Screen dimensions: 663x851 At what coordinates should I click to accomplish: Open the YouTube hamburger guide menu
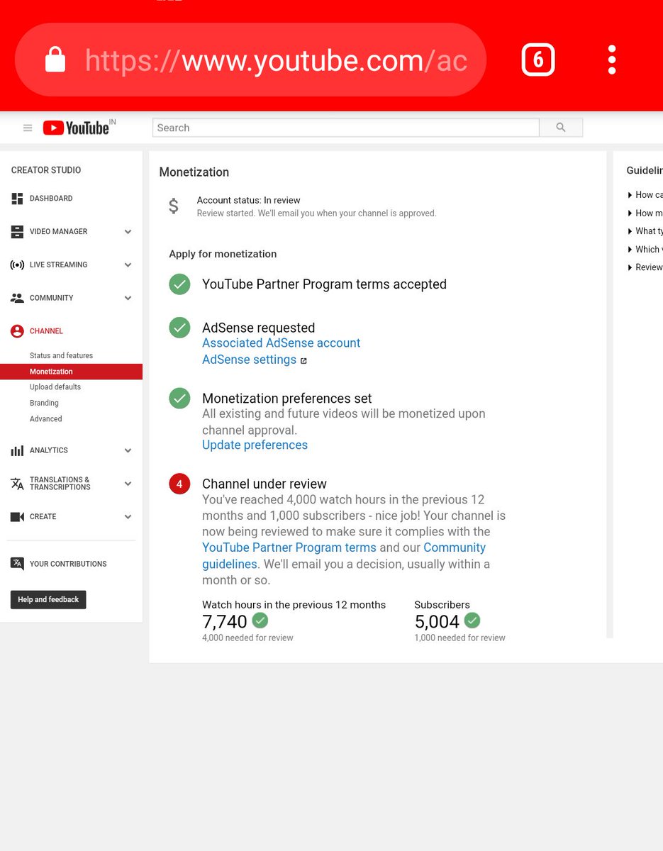coord(28,128)
